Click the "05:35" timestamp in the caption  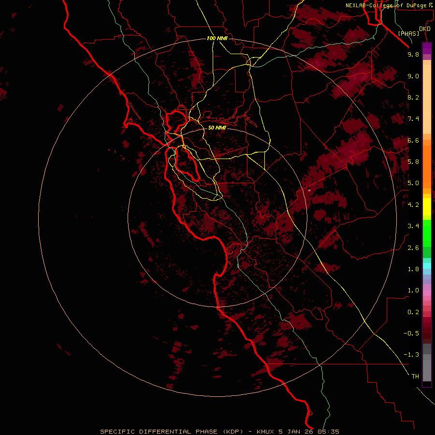(329, 432)
